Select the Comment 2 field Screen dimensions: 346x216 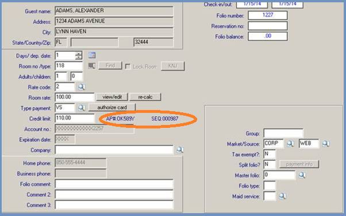pyautogui.click(x=114, y=194)
